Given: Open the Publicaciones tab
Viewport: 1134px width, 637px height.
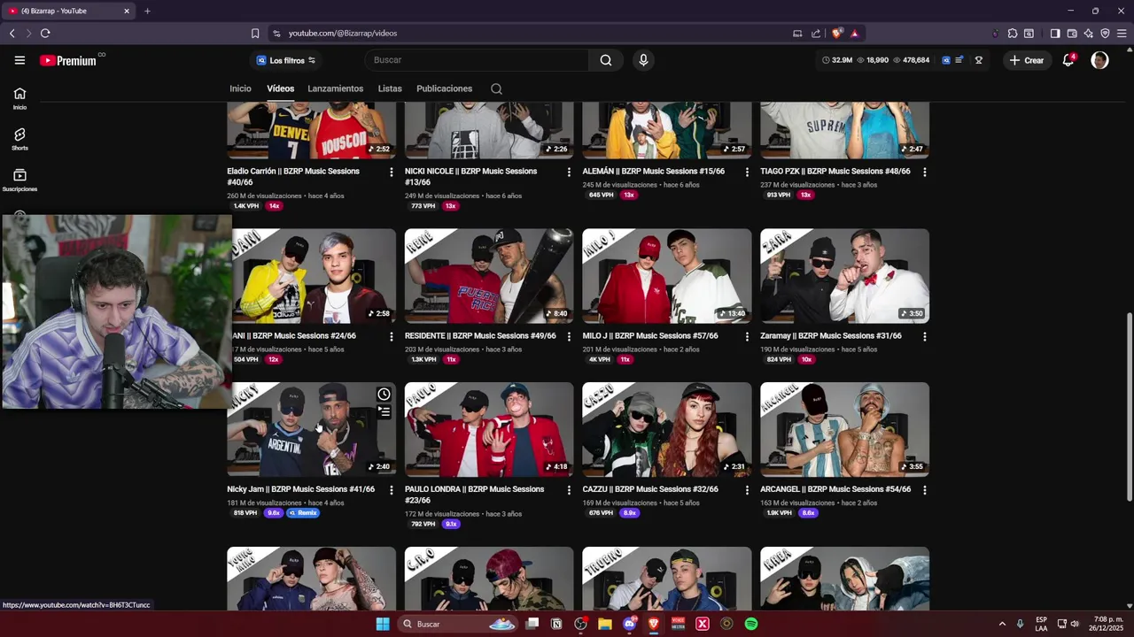Looking at the screenshot, I should tap(444, 88).
